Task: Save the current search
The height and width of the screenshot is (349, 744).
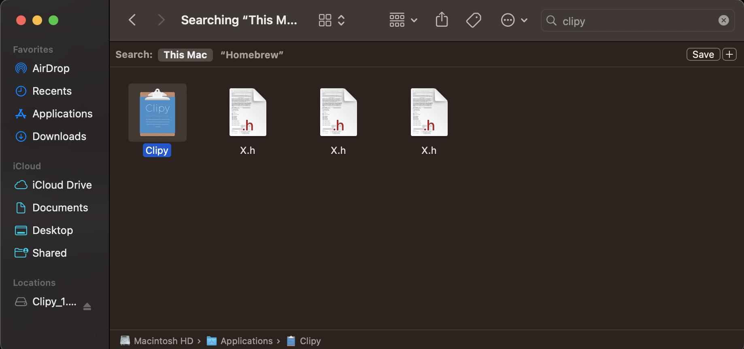Action: (703, 54)
